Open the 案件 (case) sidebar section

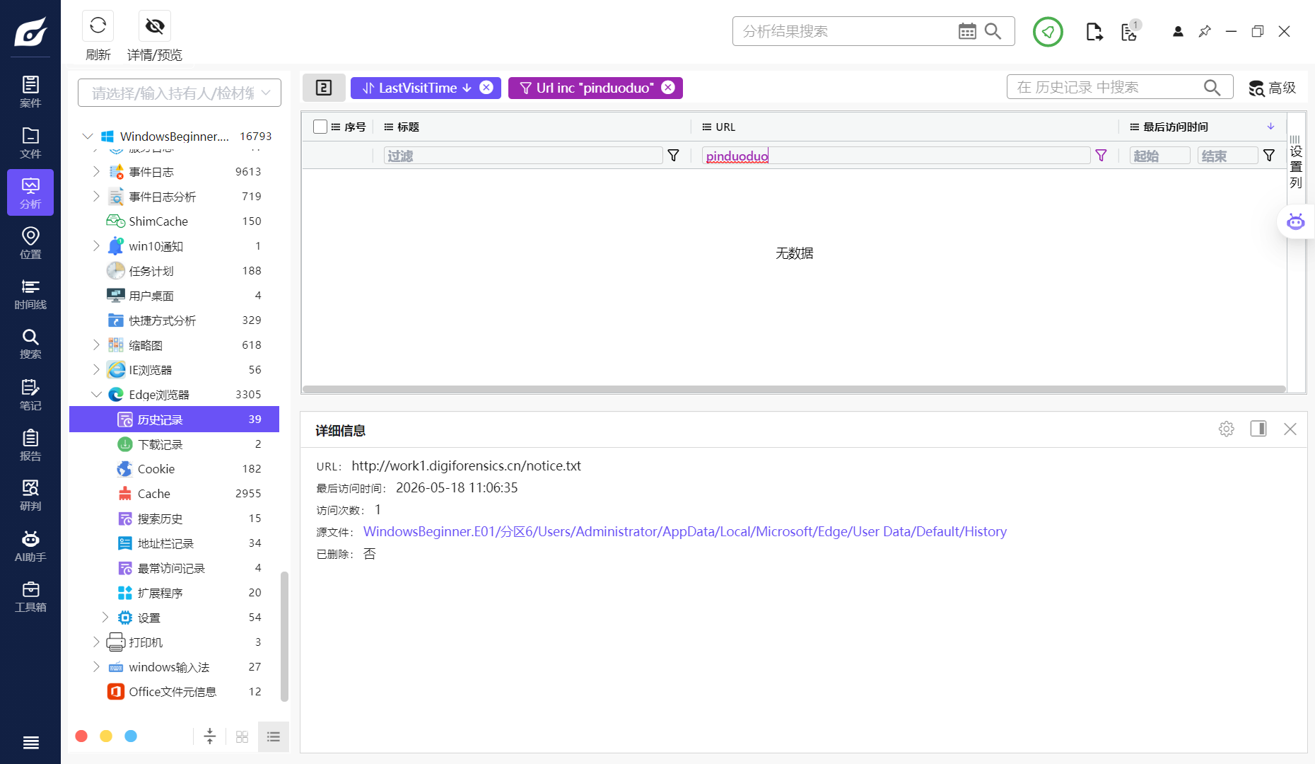click(30, 92)
